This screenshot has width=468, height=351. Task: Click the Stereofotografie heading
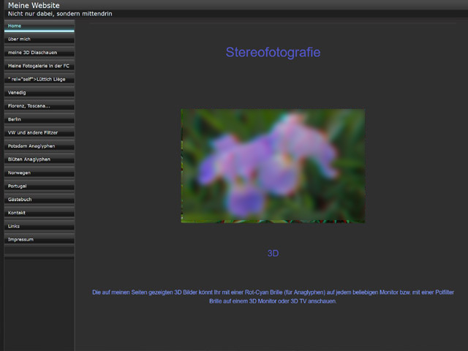pyautogui.click(x=273, y=53)
